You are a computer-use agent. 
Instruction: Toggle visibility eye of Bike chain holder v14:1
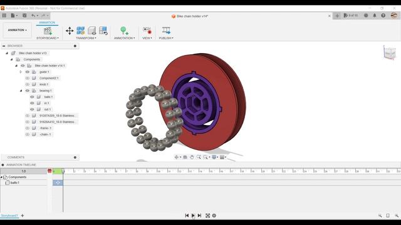[23, 66]
